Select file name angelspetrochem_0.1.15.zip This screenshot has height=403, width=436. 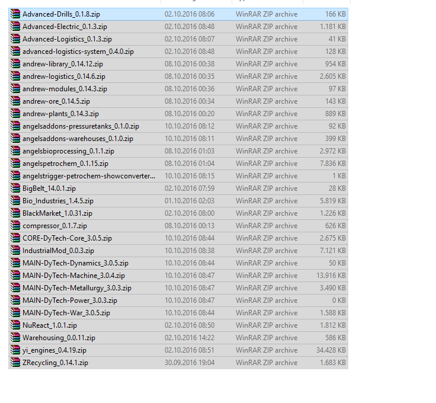tap(65, 164)
